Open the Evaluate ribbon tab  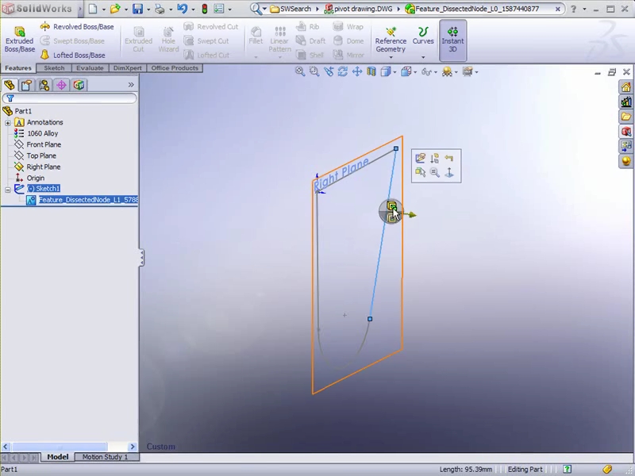tap(90, 68)
